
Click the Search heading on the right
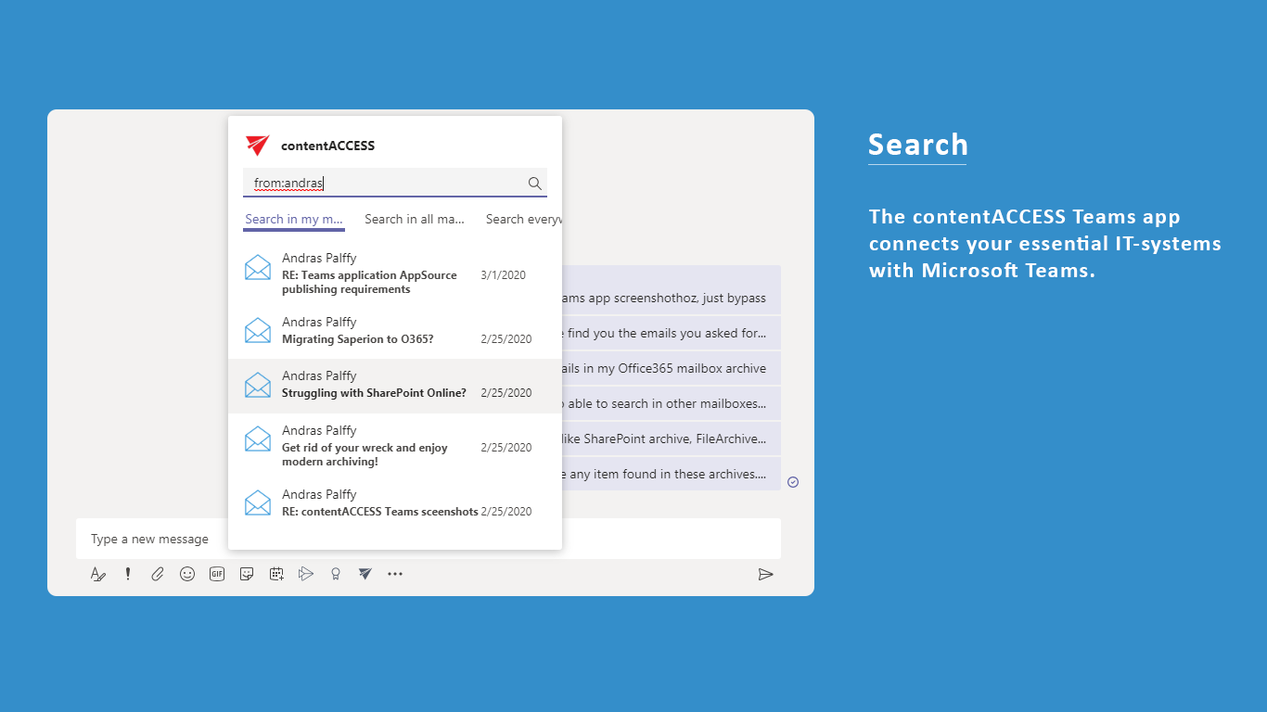(917, 145)
